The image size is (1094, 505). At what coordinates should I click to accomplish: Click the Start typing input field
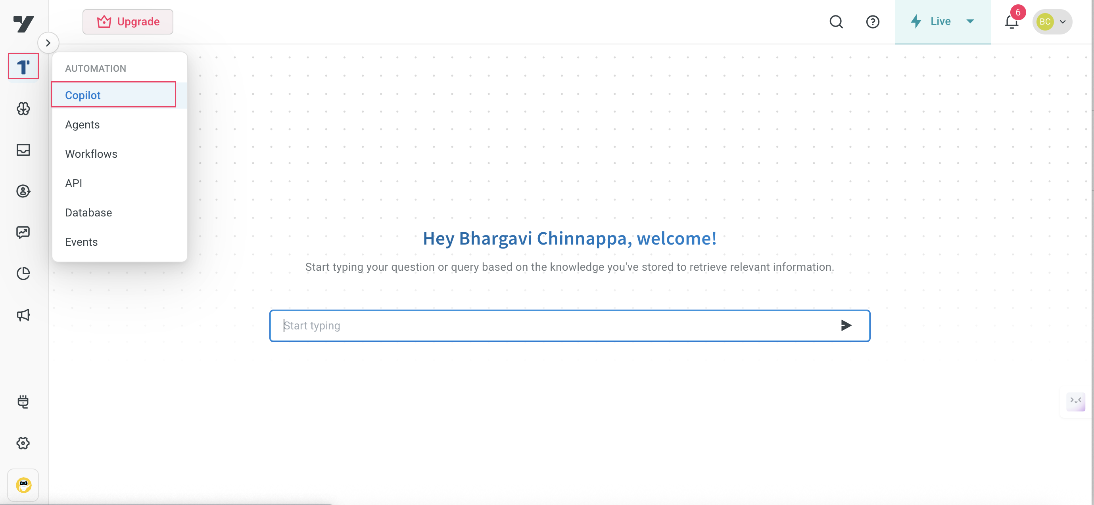(x=570, y=325)
